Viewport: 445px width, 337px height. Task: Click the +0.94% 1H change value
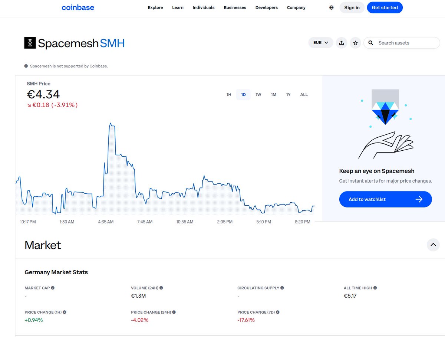tap(34, 320)
